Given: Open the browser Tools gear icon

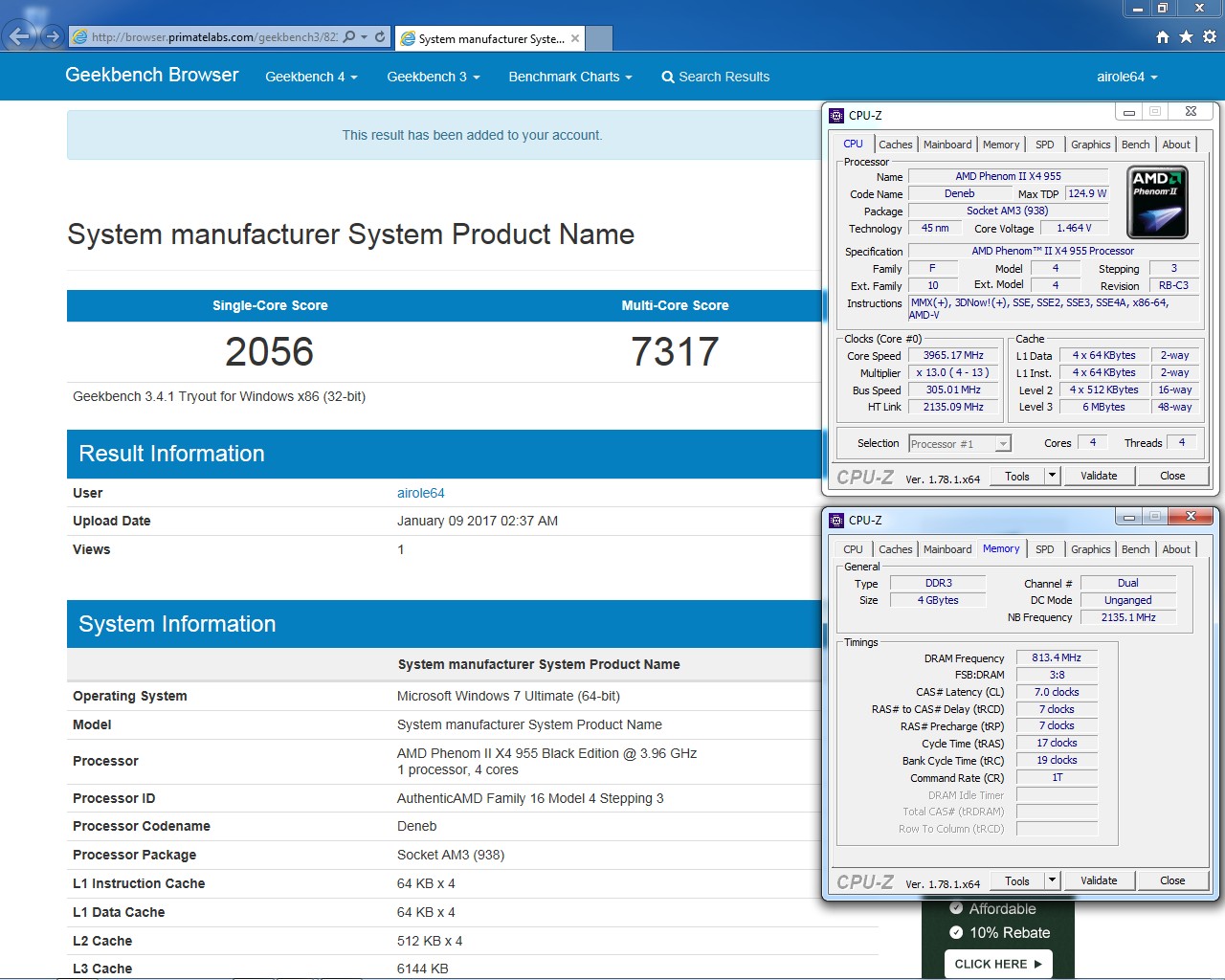Looking at the screenshot, I should click(1210, 36).
